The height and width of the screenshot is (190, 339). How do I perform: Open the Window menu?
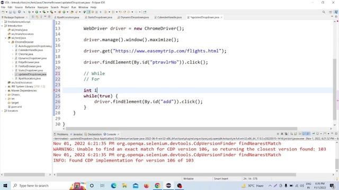point(83,7)
